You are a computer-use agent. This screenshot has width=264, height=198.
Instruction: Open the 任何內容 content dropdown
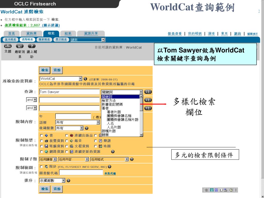73,159
